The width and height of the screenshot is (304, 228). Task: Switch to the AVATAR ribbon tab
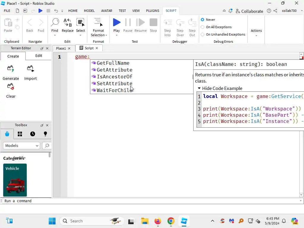[107, 11]
